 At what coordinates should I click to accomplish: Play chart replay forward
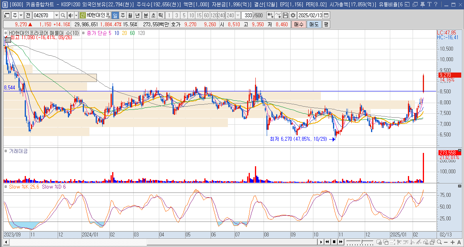click(321, 242)
